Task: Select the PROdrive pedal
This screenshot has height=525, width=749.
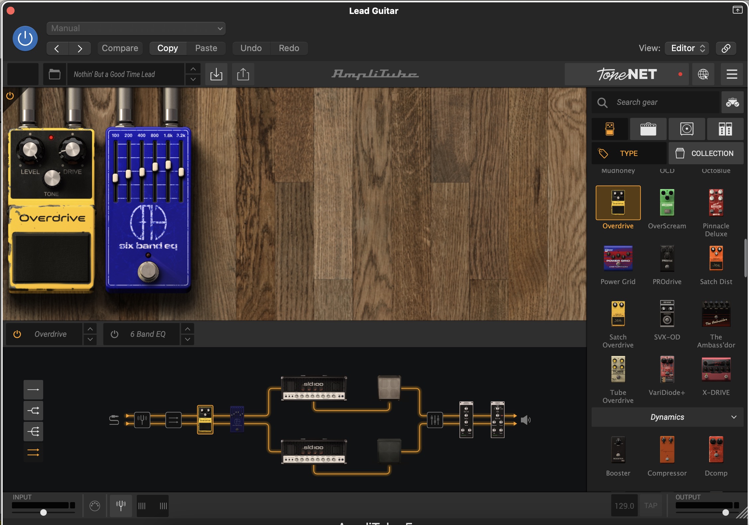Action: (x=667, y=265)
